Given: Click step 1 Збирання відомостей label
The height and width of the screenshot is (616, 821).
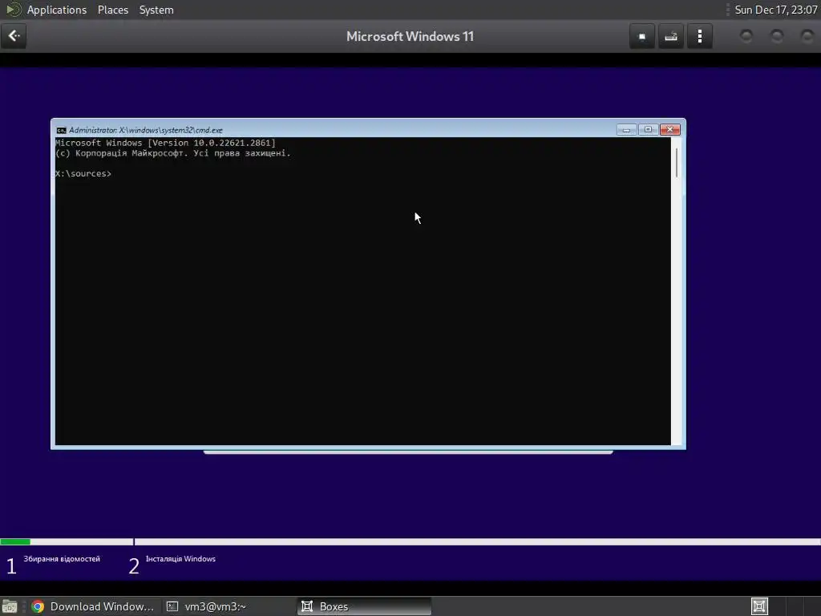Looking at the screenshot, I should 62,559.
